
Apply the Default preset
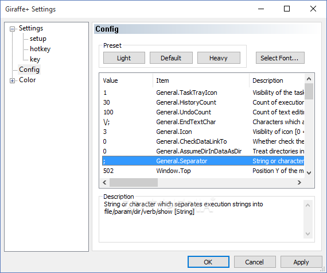[171, 58]
